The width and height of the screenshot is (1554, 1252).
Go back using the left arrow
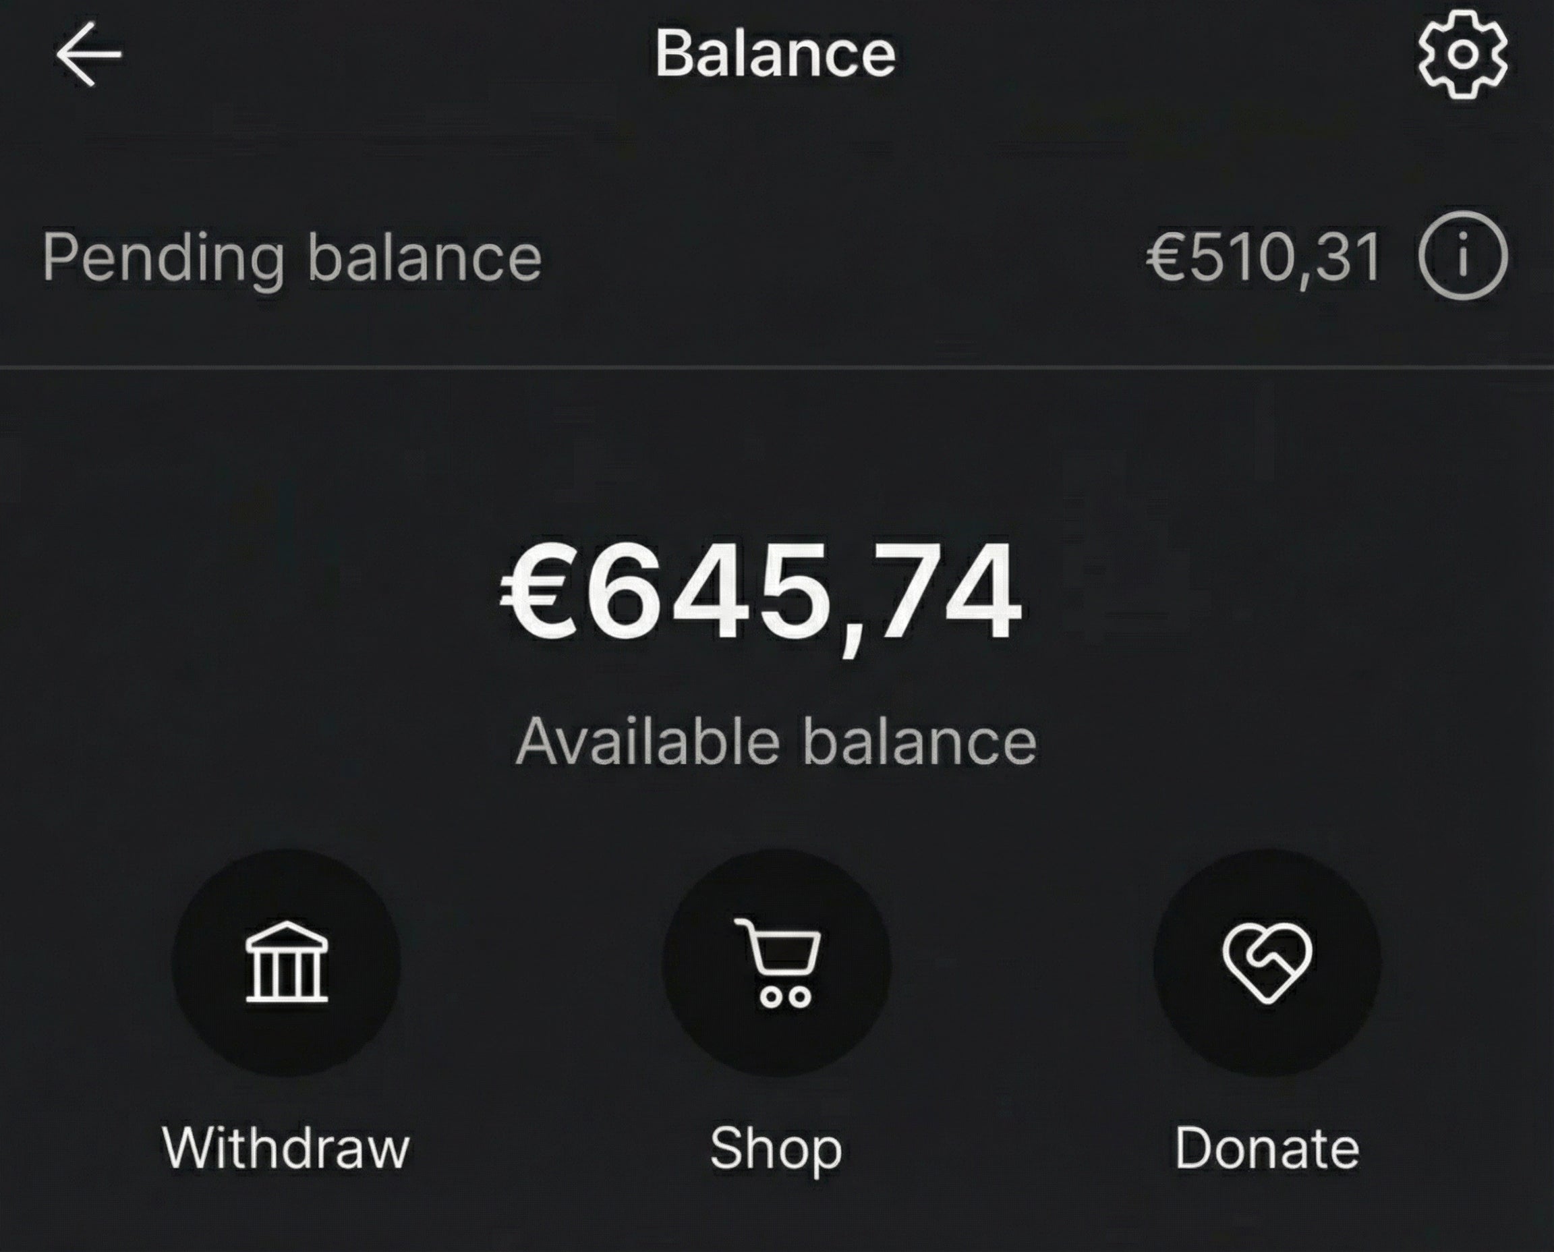click(x=88, y=54)
